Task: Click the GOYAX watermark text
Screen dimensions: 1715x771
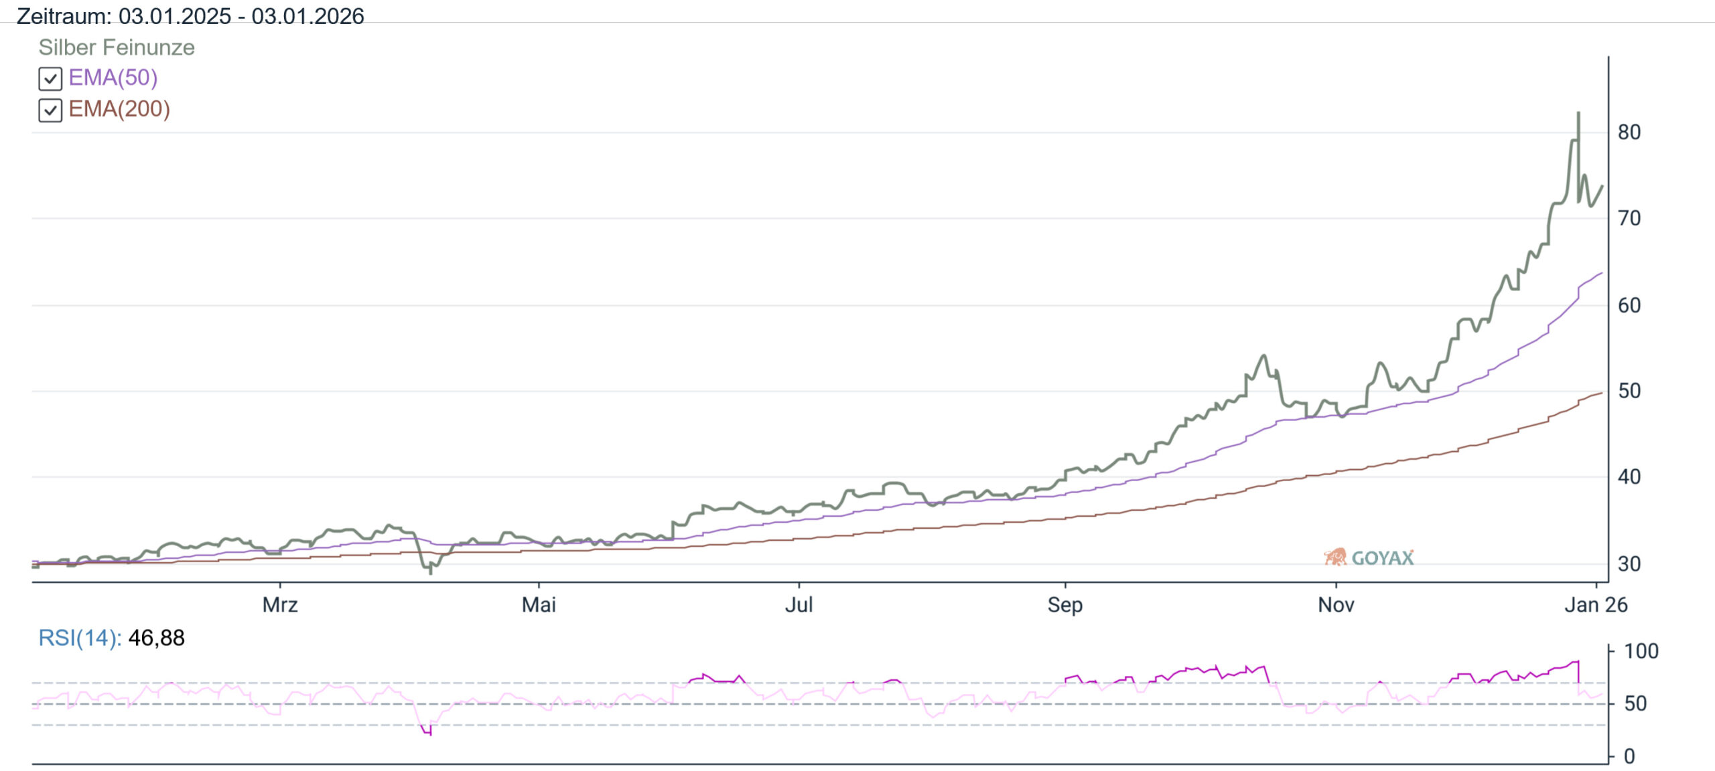Action: [x=1383, y=558]
